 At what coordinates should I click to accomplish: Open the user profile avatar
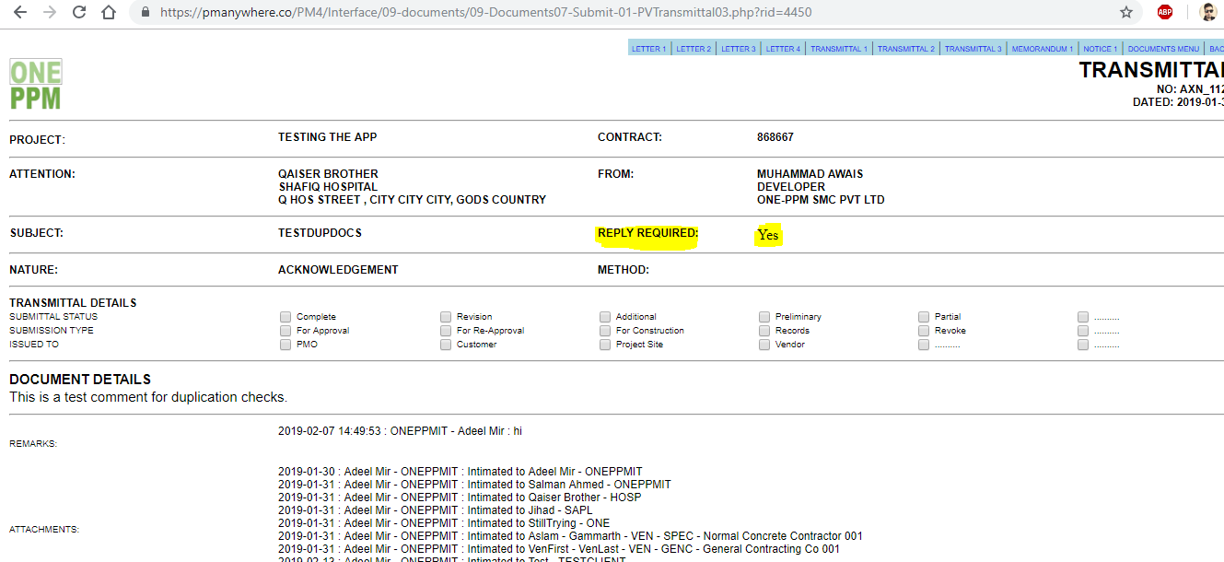click(x=1208, y=13)
